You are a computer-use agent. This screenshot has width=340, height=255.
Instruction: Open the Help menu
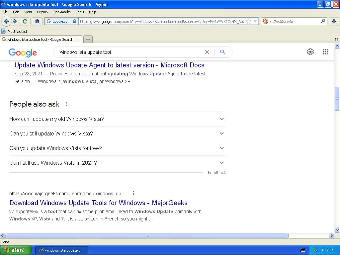[92, 12]
